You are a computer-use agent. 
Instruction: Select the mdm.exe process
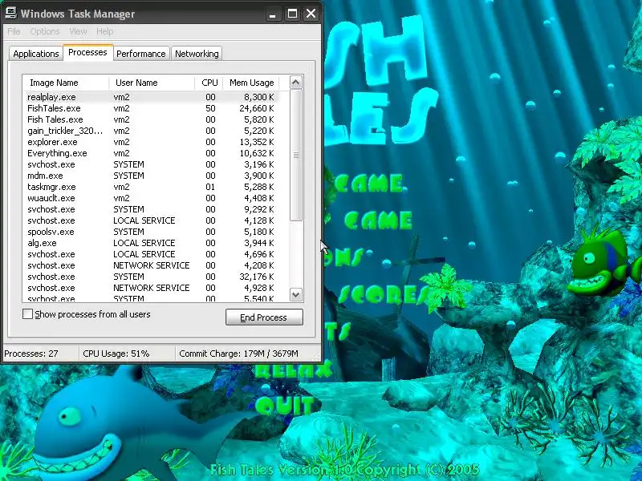coord(151,176)
